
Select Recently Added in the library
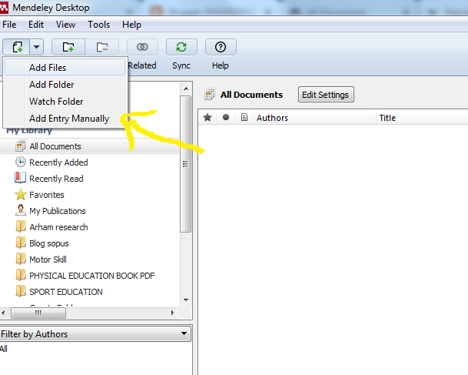[89, 162]
